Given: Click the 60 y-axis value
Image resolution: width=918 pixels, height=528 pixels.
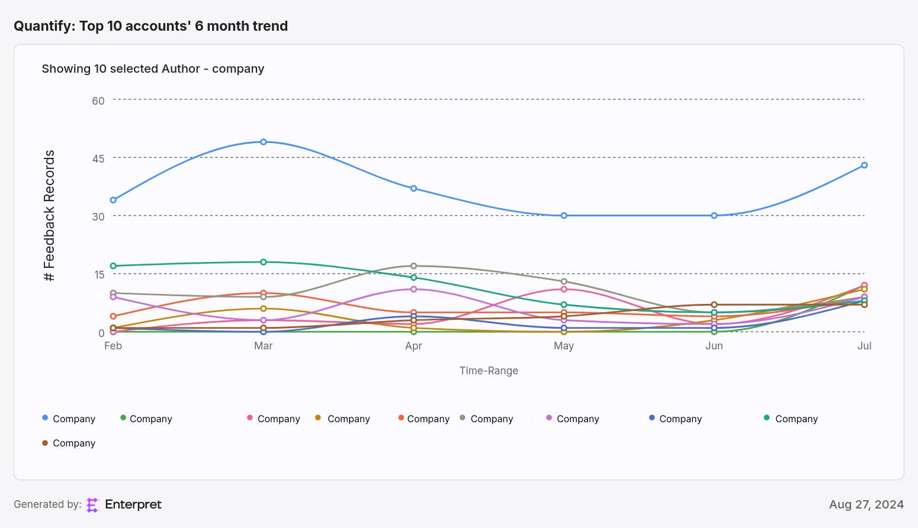Looking at the screenshot, I should point(98,101).
